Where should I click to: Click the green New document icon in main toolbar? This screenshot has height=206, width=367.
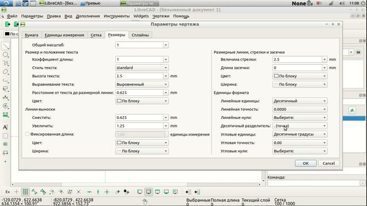coord(7,24)
